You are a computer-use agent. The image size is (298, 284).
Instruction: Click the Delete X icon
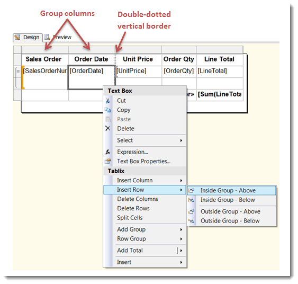pos(108,128)
